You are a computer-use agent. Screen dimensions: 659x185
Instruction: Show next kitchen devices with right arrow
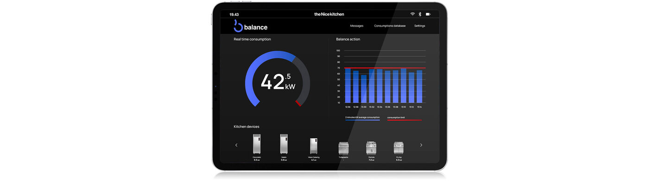(421, 145)
